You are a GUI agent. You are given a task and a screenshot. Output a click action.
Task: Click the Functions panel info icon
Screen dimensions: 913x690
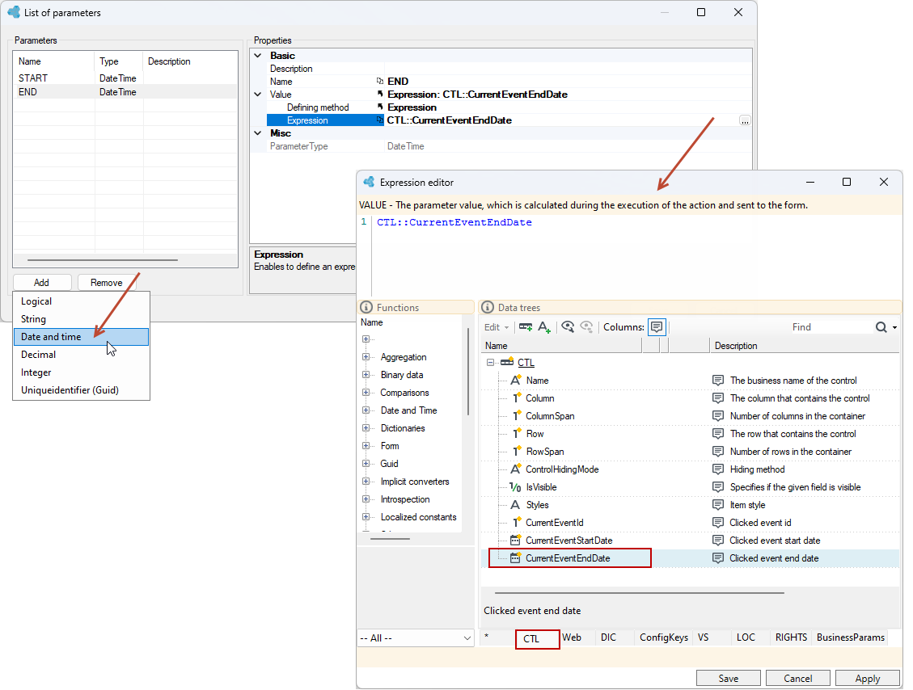tap(366, 307)
